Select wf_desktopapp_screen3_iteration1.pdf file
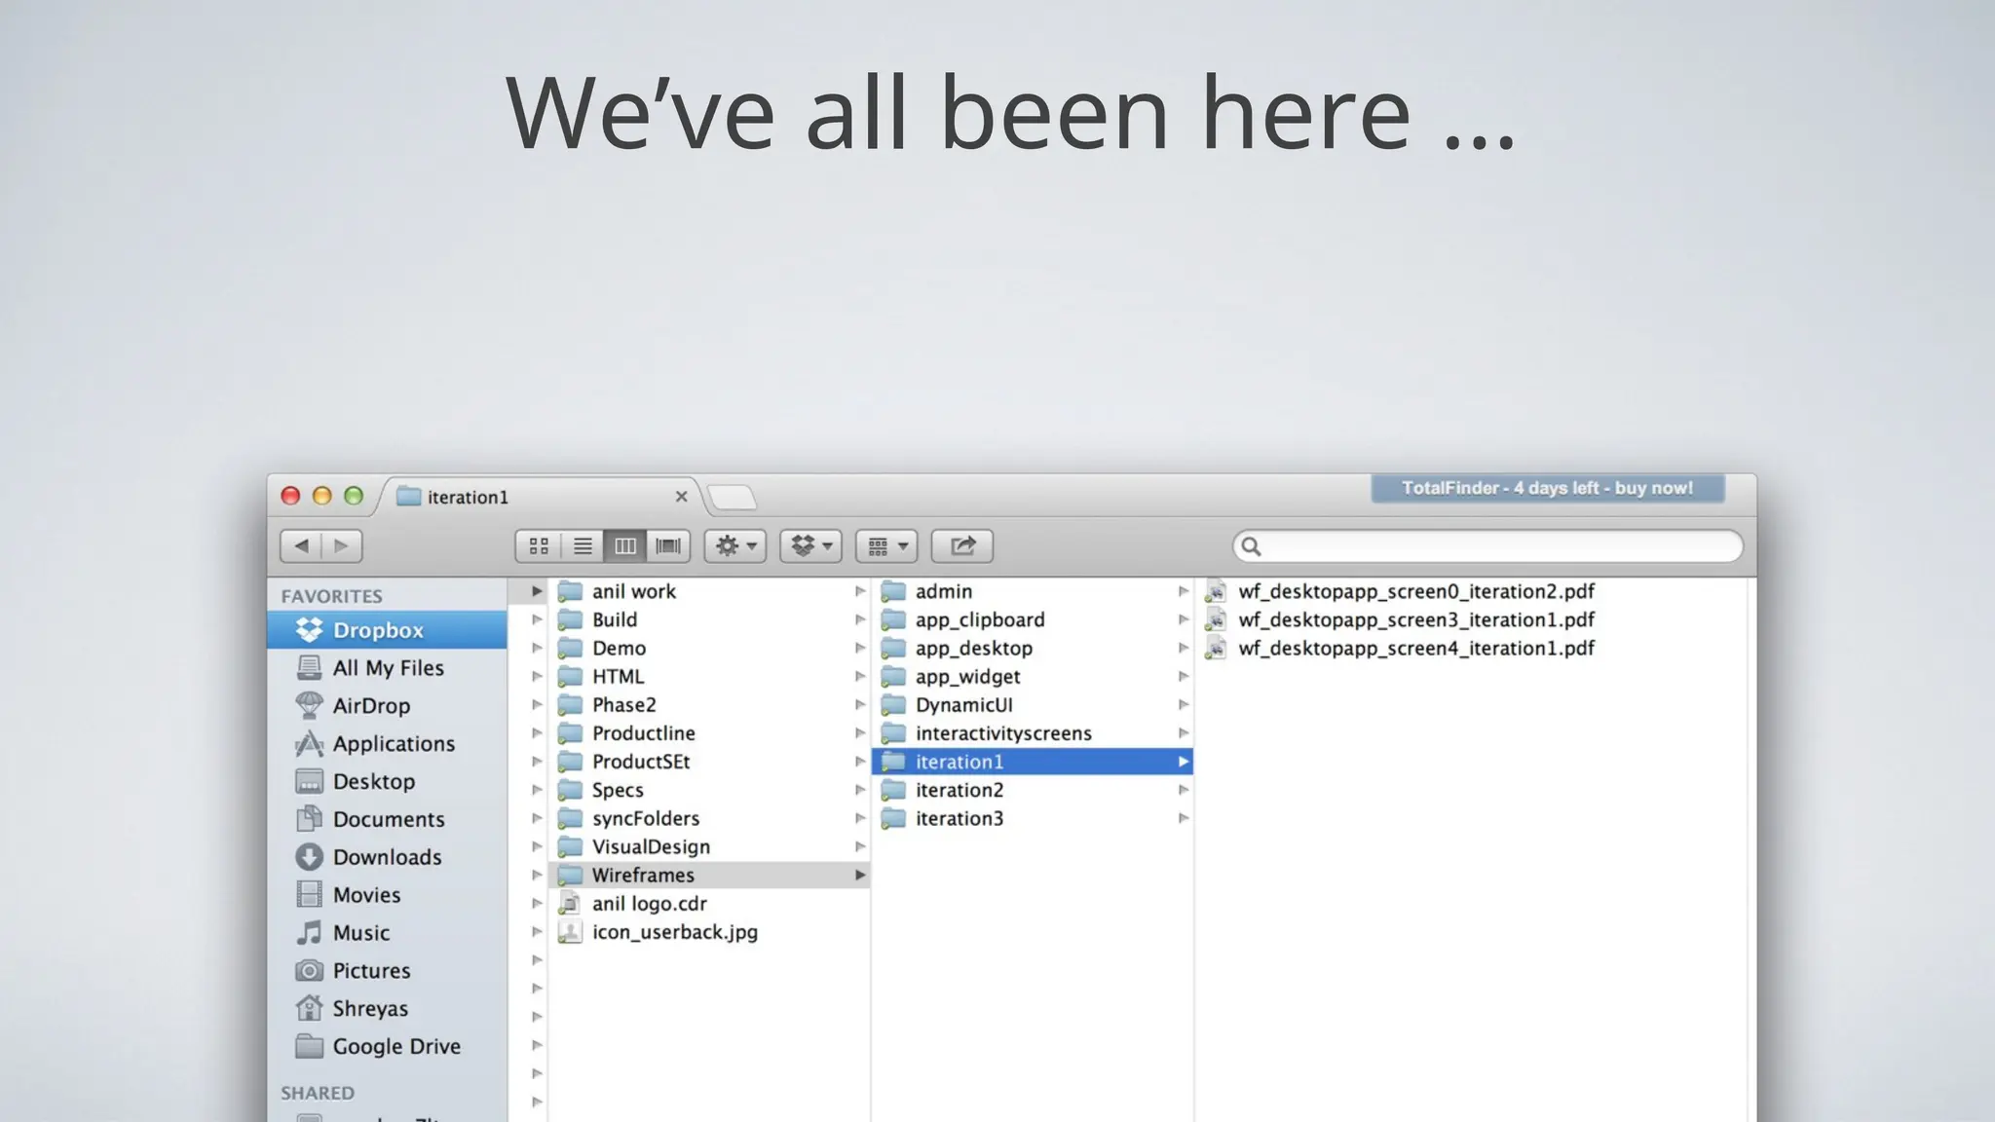Image resolution: width=1995 pixels, height=1122 pixels. (1415, 619)
